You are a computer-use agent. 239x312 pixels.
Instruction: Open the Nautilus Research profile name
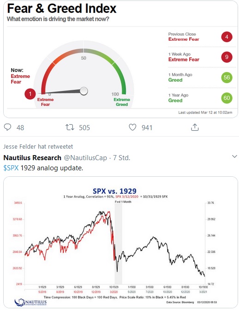tap(32, 157)
